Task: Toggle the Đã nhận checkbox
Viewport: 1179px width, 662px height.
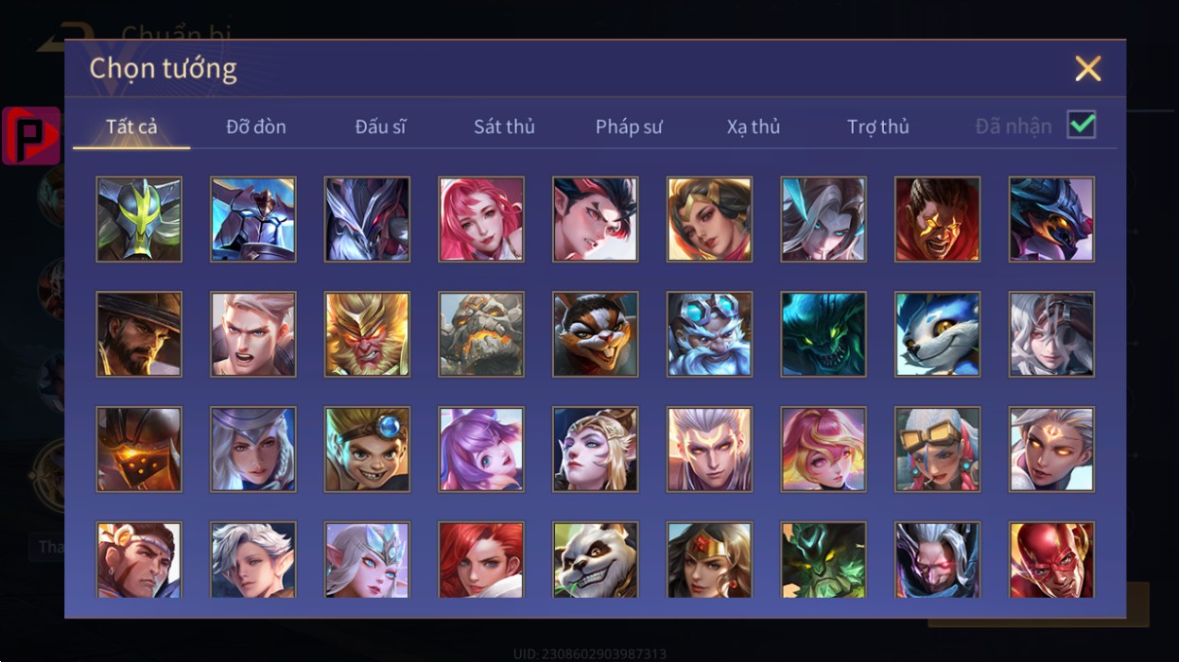Action: (x=1081, y=125)
